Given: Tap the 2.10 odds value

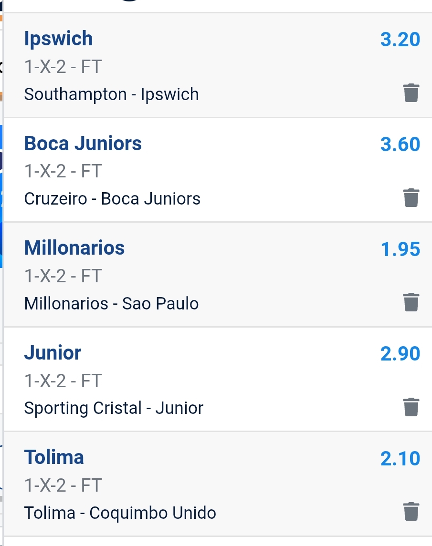Looking at the screenshot, I should (x=400, y=458).
